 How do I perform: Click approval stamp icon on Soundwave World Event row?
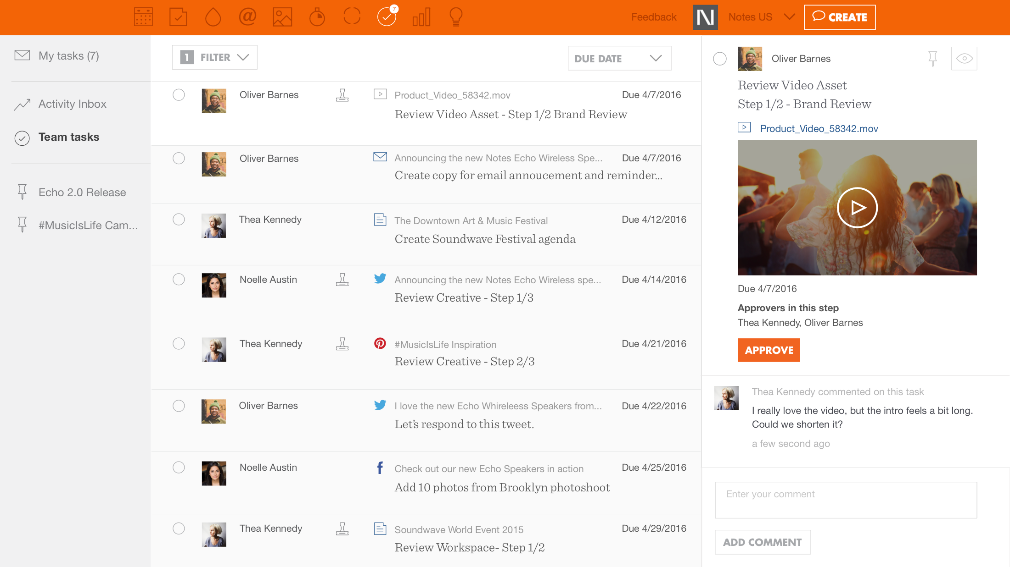342,528
